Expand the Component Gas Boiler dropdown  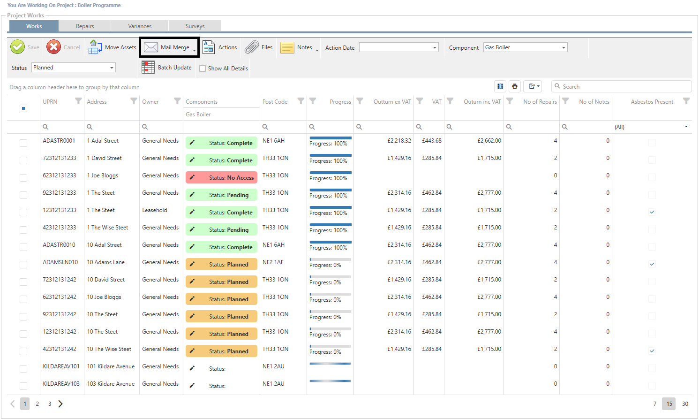563,47
